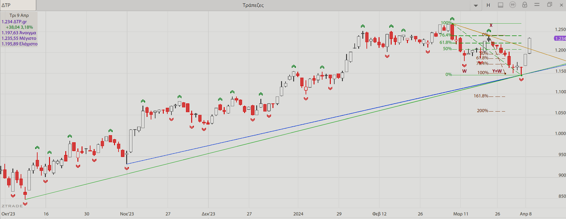Click the purple 1.234 price tag
Screen dimensions: 566x219
[x=560, y=38]
